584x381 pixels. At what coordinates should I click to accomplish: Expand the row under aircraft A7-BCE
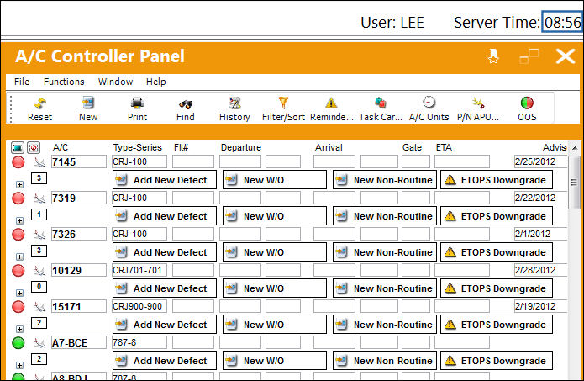click(19, 365)
